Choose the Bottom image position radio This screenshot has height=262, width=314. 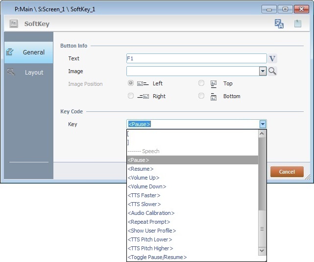201,96
